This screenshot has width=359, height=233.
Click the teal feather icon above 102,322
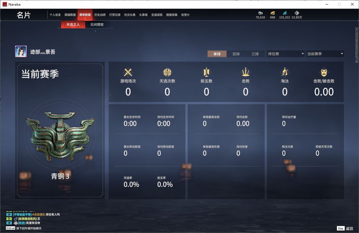click(284, 13)
